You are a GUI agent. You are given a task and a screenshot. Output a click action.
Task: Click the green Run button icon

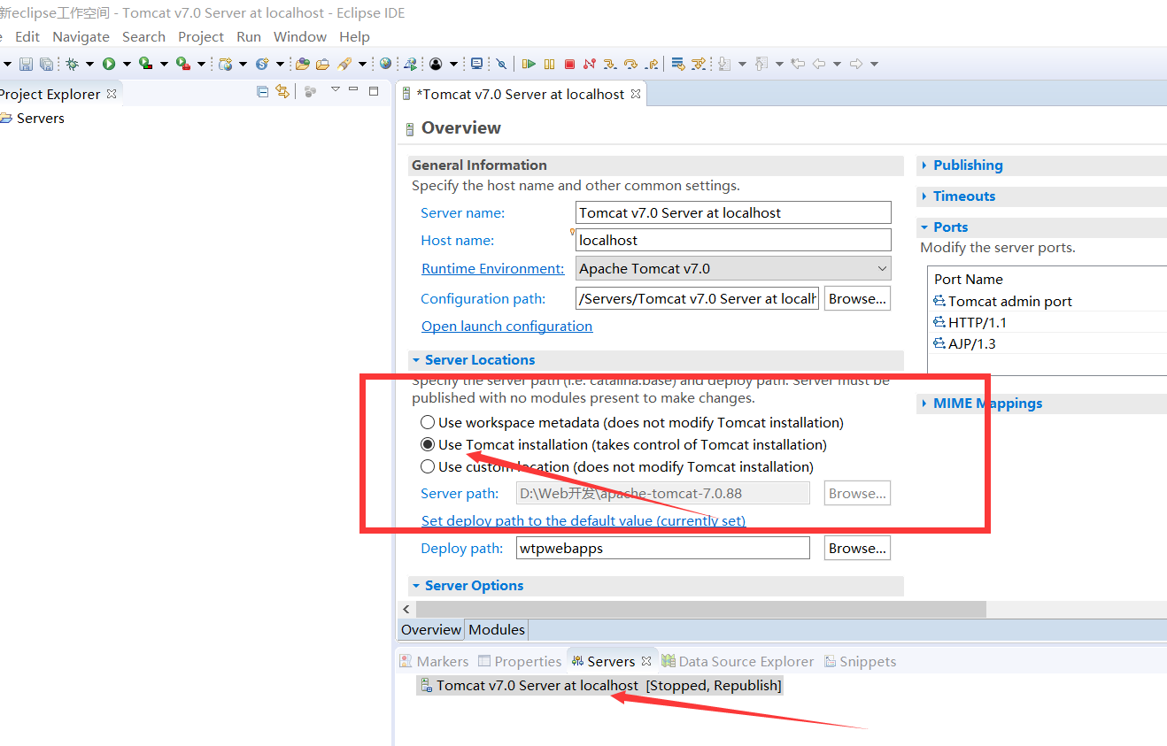click(109, 64)
